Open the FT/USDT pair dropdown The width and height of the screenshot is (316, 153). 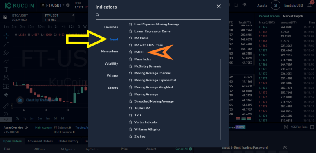pyautogui.click(x=55, y=5)
